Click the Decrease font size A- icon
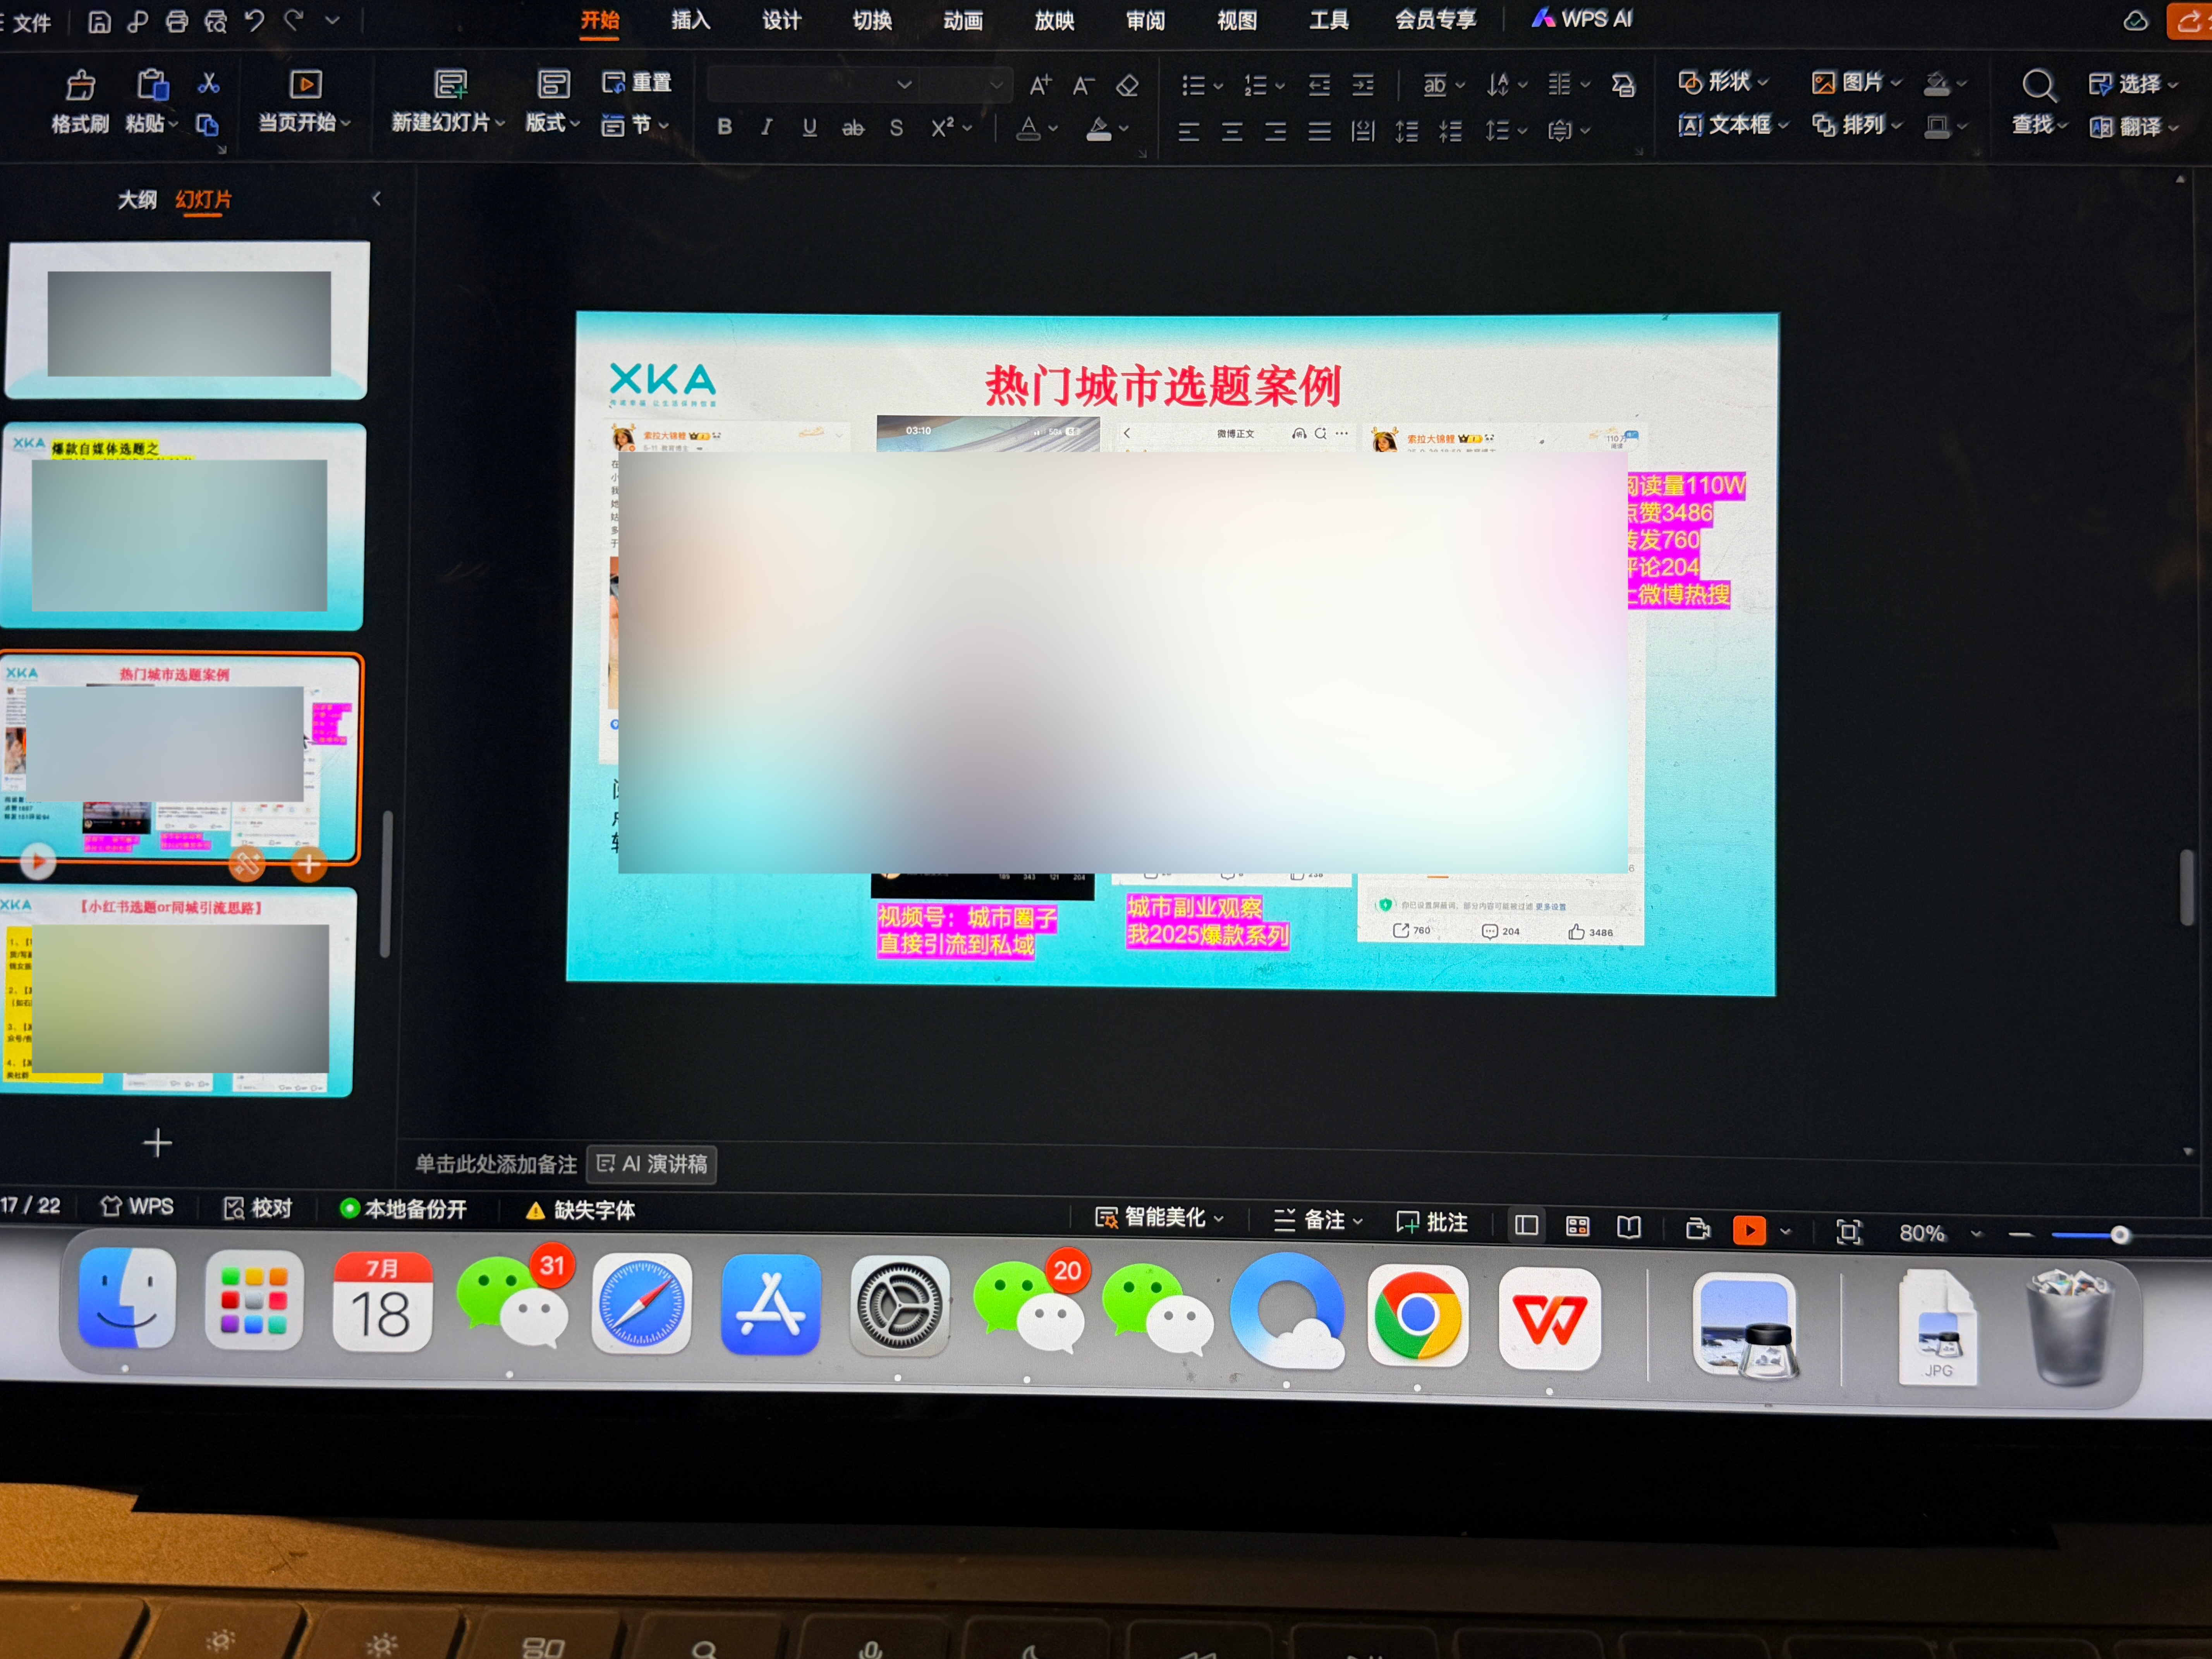This screenshot has height=1659, width=2212. click(1083, 86)
